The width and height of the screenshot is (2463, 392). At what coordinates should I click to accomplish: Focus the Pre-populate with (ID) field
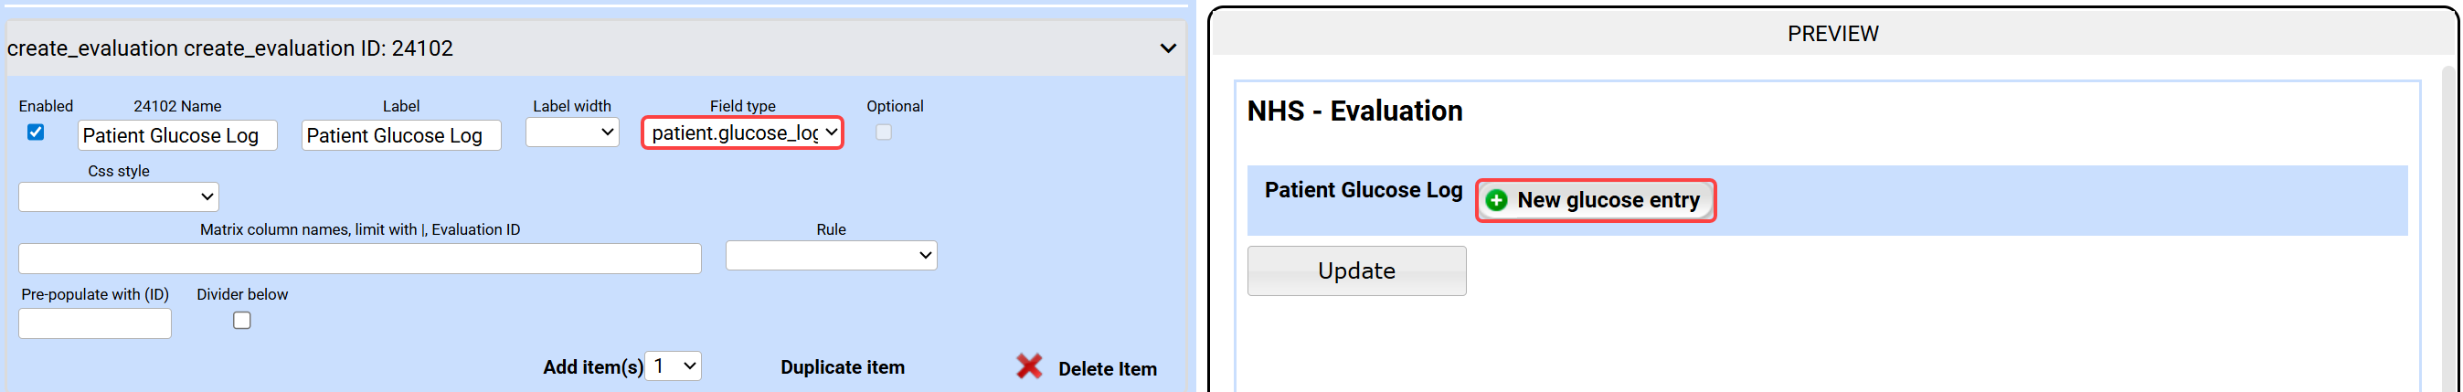coord(95,323)
